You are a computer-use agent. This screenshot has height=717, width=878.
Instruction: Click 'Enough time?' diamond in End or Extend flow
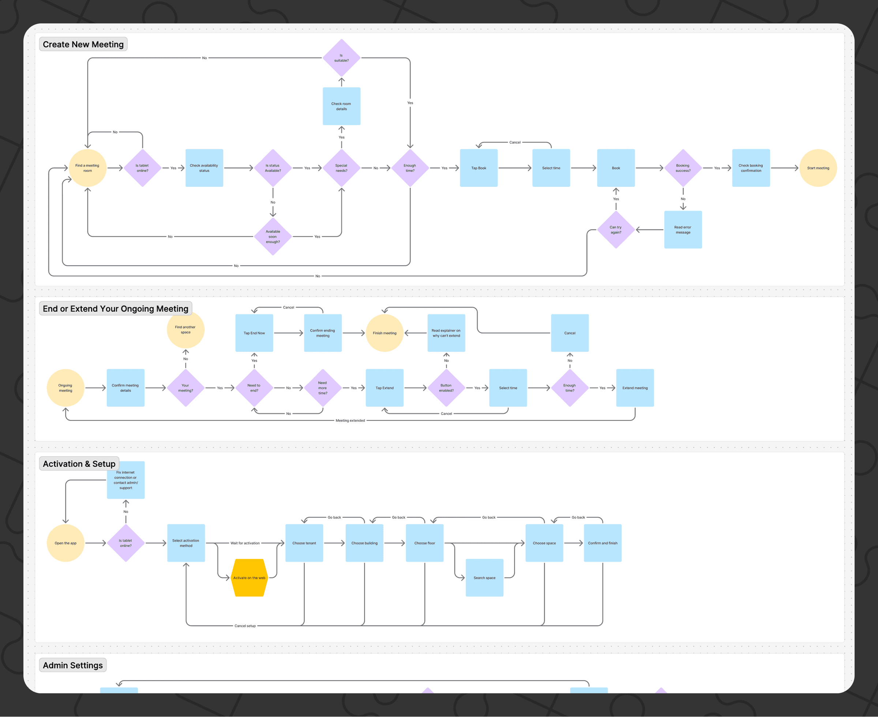(570, 388)
